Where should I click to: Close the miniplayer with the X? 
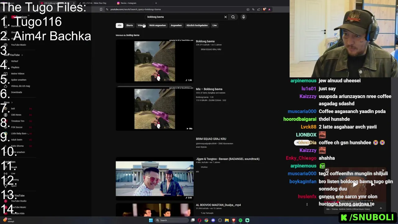pos(383,171)
